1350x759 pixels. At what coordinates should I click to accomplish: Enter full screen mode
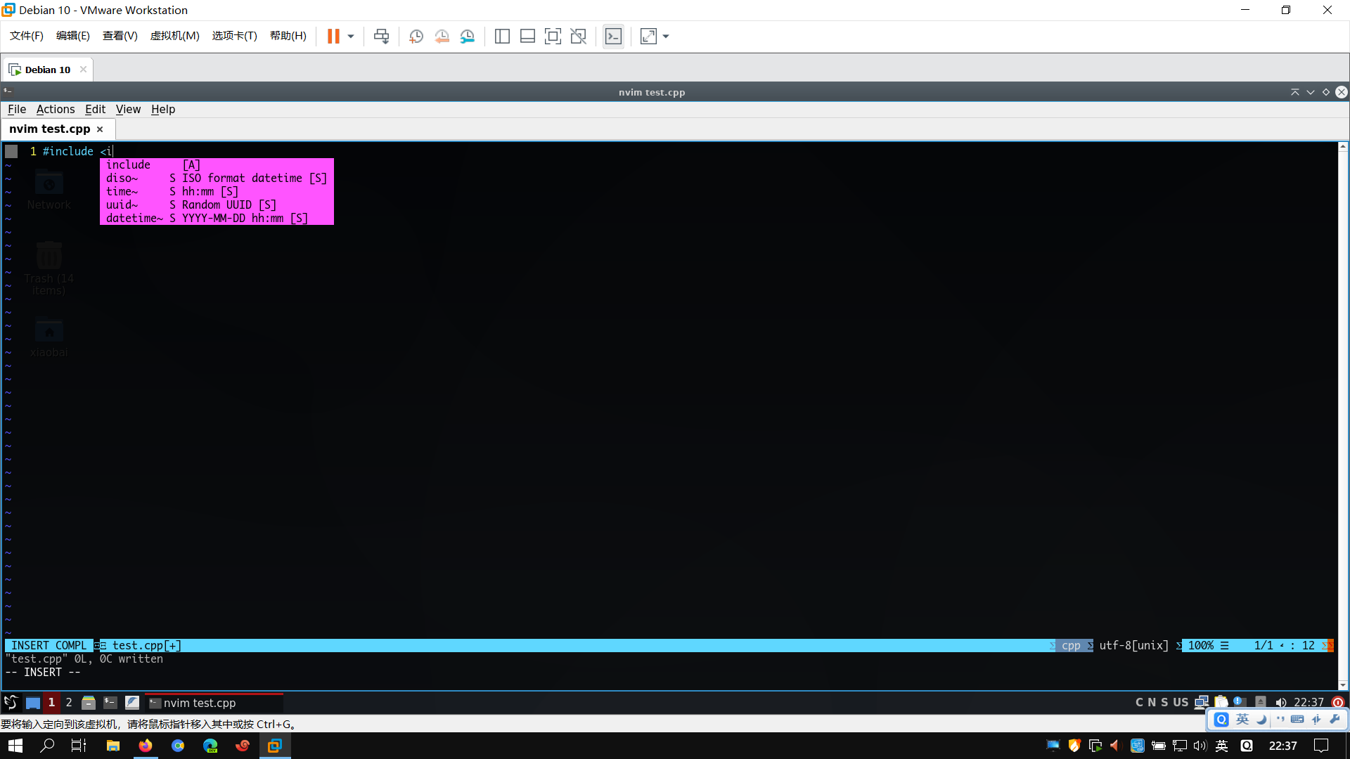click(x=553, y=36)
